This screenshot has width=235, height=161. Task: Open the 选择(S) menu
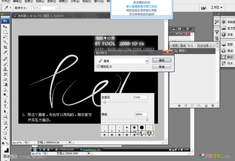click(x=52, y=1)
